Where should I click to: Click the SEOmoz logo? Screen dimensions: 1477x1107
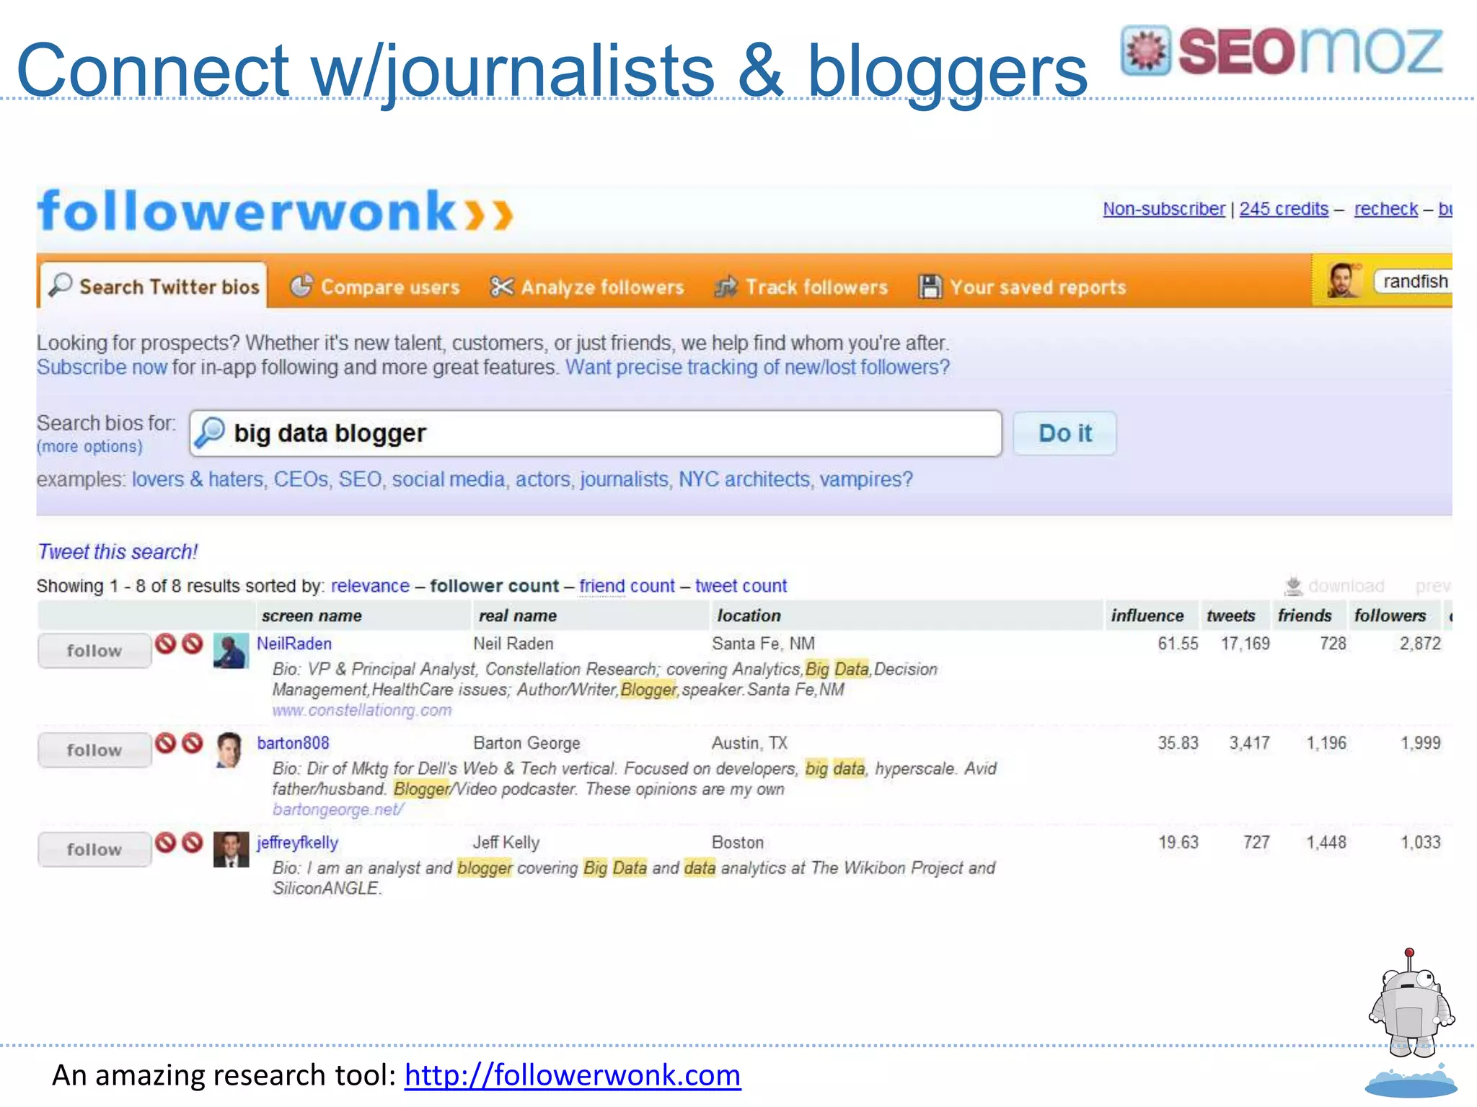pyautogui.click(x=1282, y=50)
